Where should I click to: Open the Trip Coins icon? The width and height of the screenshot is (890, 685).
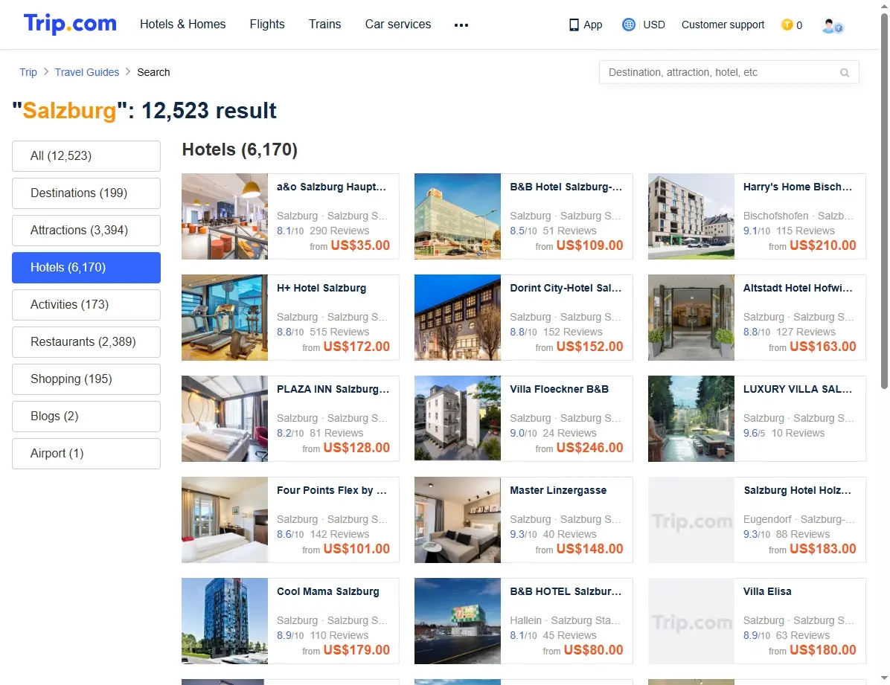tap(787, 25)
